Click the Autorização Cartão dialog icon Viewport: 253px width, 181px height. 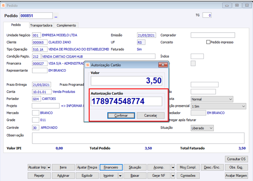(x=87, y=65)
